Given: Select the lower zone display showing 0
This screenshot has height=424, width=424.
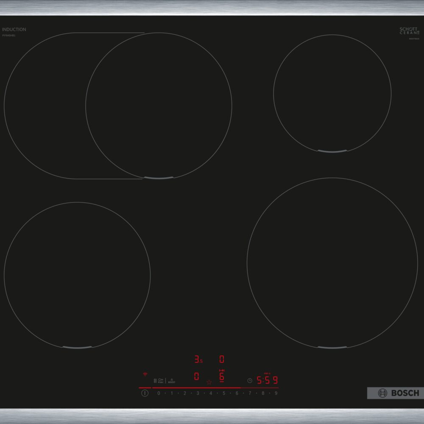Looking at the screenshot, I should coord(197,376).
